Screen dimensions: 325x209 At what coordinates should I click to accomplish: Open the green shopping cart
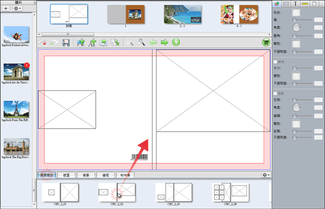pyautogui.click(x=266, y=42)
